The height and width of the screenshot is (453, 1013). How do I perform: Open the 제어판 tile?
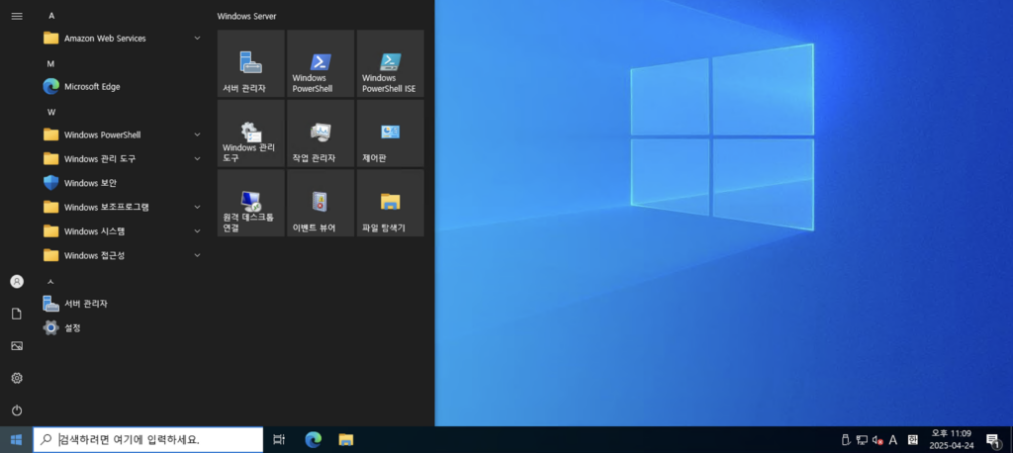(x=390, y=134)
